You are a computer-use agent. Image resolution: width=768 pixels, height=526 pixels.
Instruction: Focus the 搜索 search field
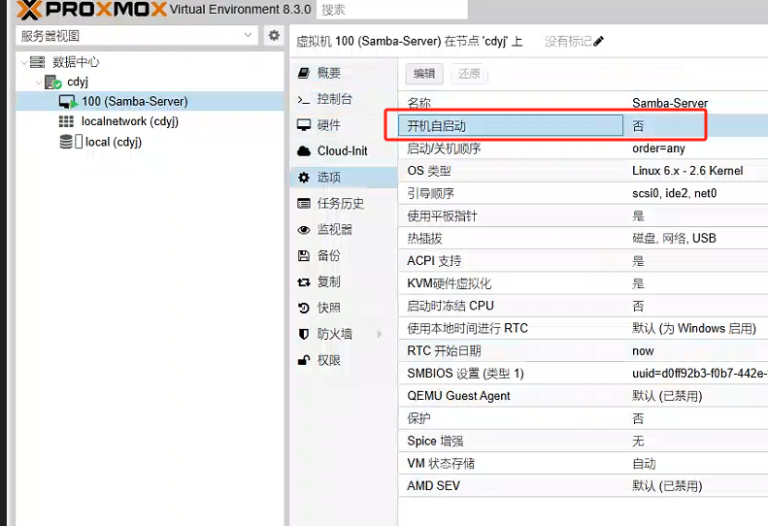[x=392, y=10]
